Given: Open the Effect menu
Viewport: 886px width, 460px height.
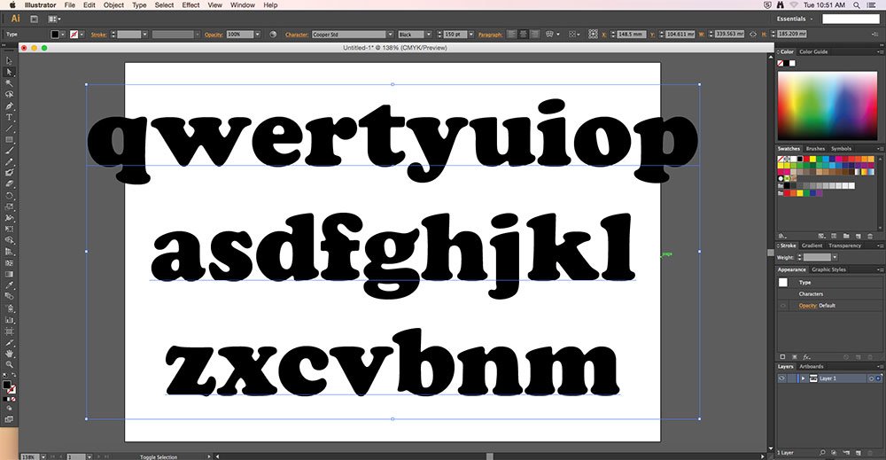Looking at the screenshot, I should 190,5.
